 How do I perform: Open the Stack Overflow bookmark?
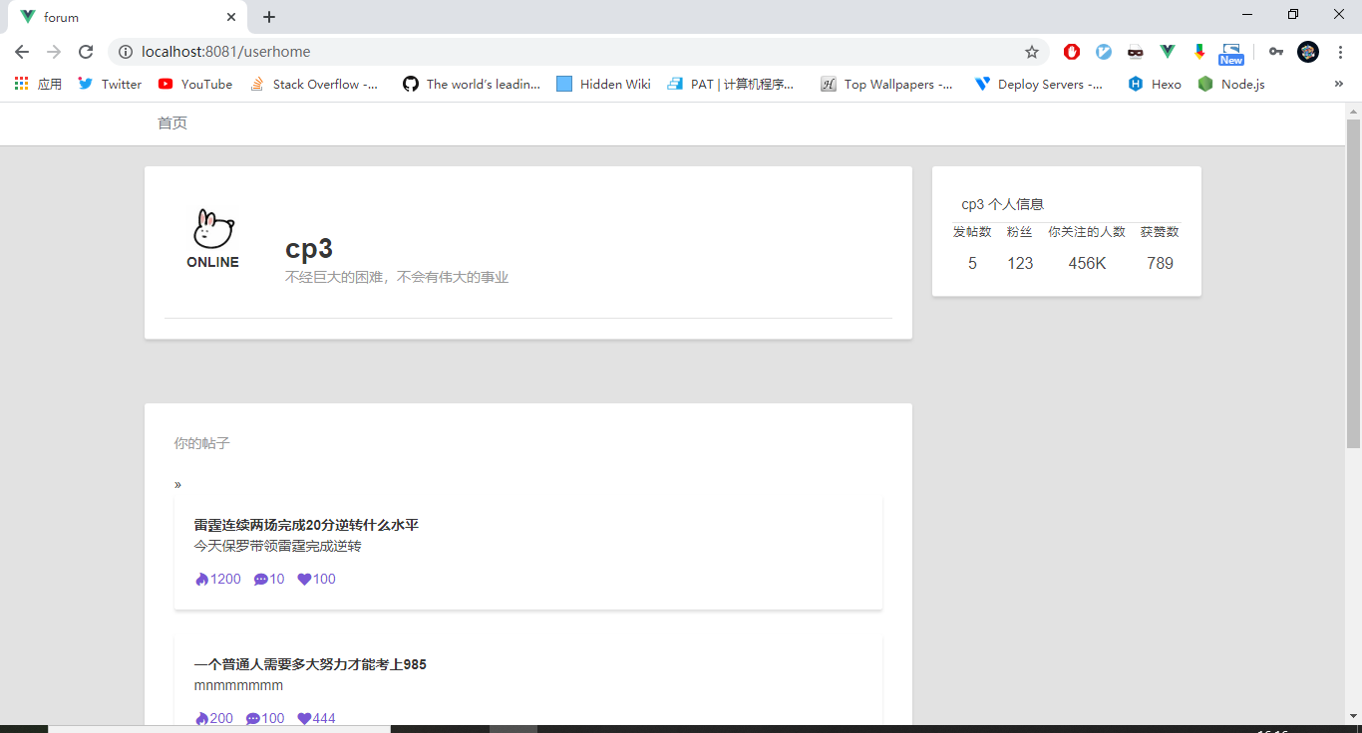click(314, 85)
